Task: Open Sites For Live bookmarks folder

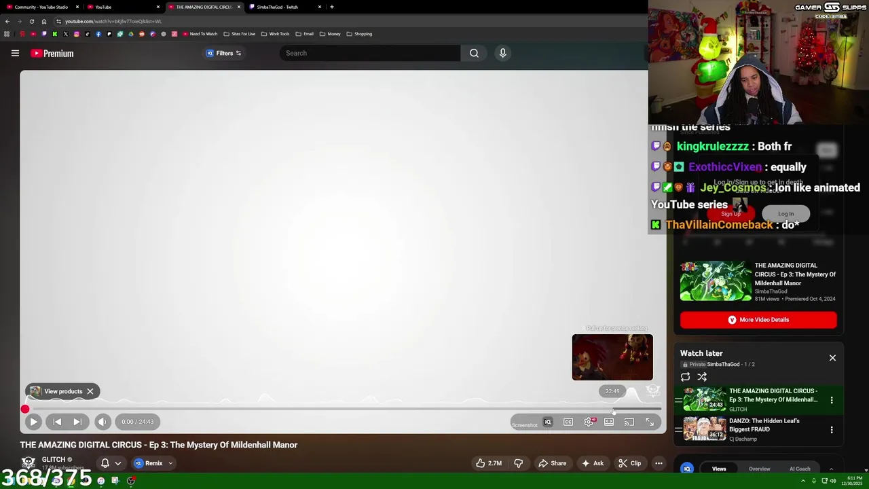Action: [x=240, y=34]
